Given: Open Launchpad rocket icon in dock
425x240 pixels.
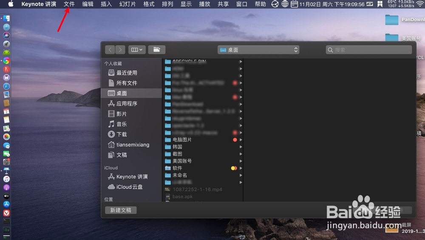Looking at the screenshot, I should 6,44.
